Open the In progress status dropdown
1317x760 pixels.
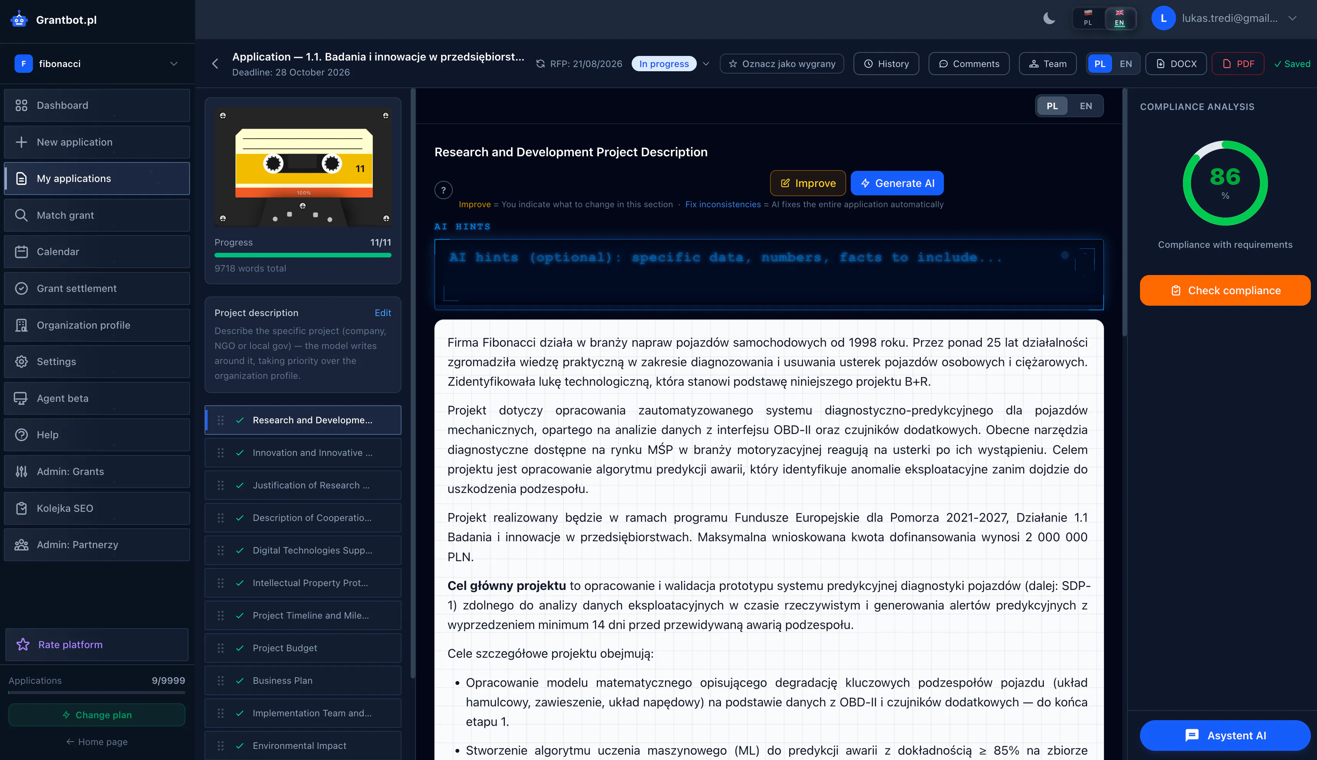(663, 64)
